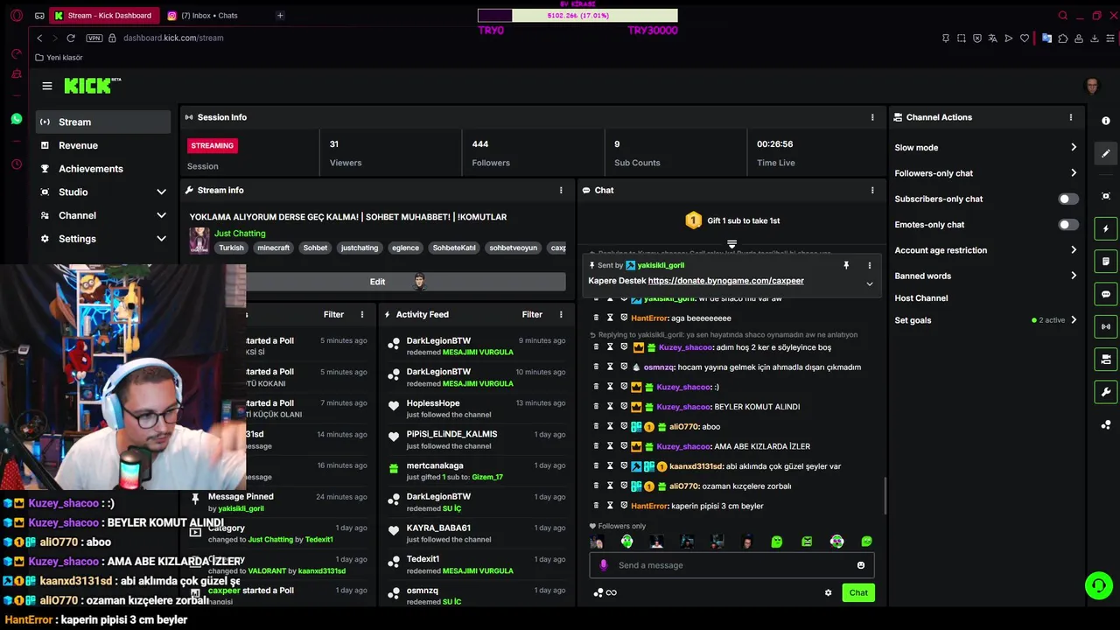This screenshot has height=630, width=1120.
Task: Click the green headphone emote in emote row
Action: pyautogui.click(x=626, y=542)
